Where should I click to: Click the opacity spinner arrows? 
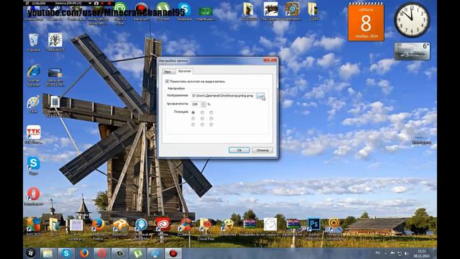pyautogui.click(x=203, y=104)
